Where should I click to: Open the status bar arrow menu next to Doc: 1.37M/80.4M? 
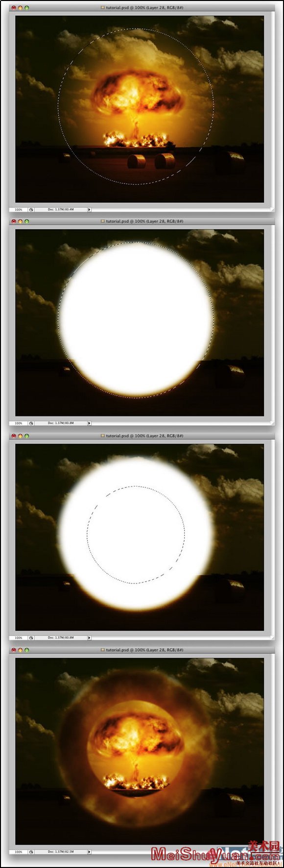click(x=89, y=209)
